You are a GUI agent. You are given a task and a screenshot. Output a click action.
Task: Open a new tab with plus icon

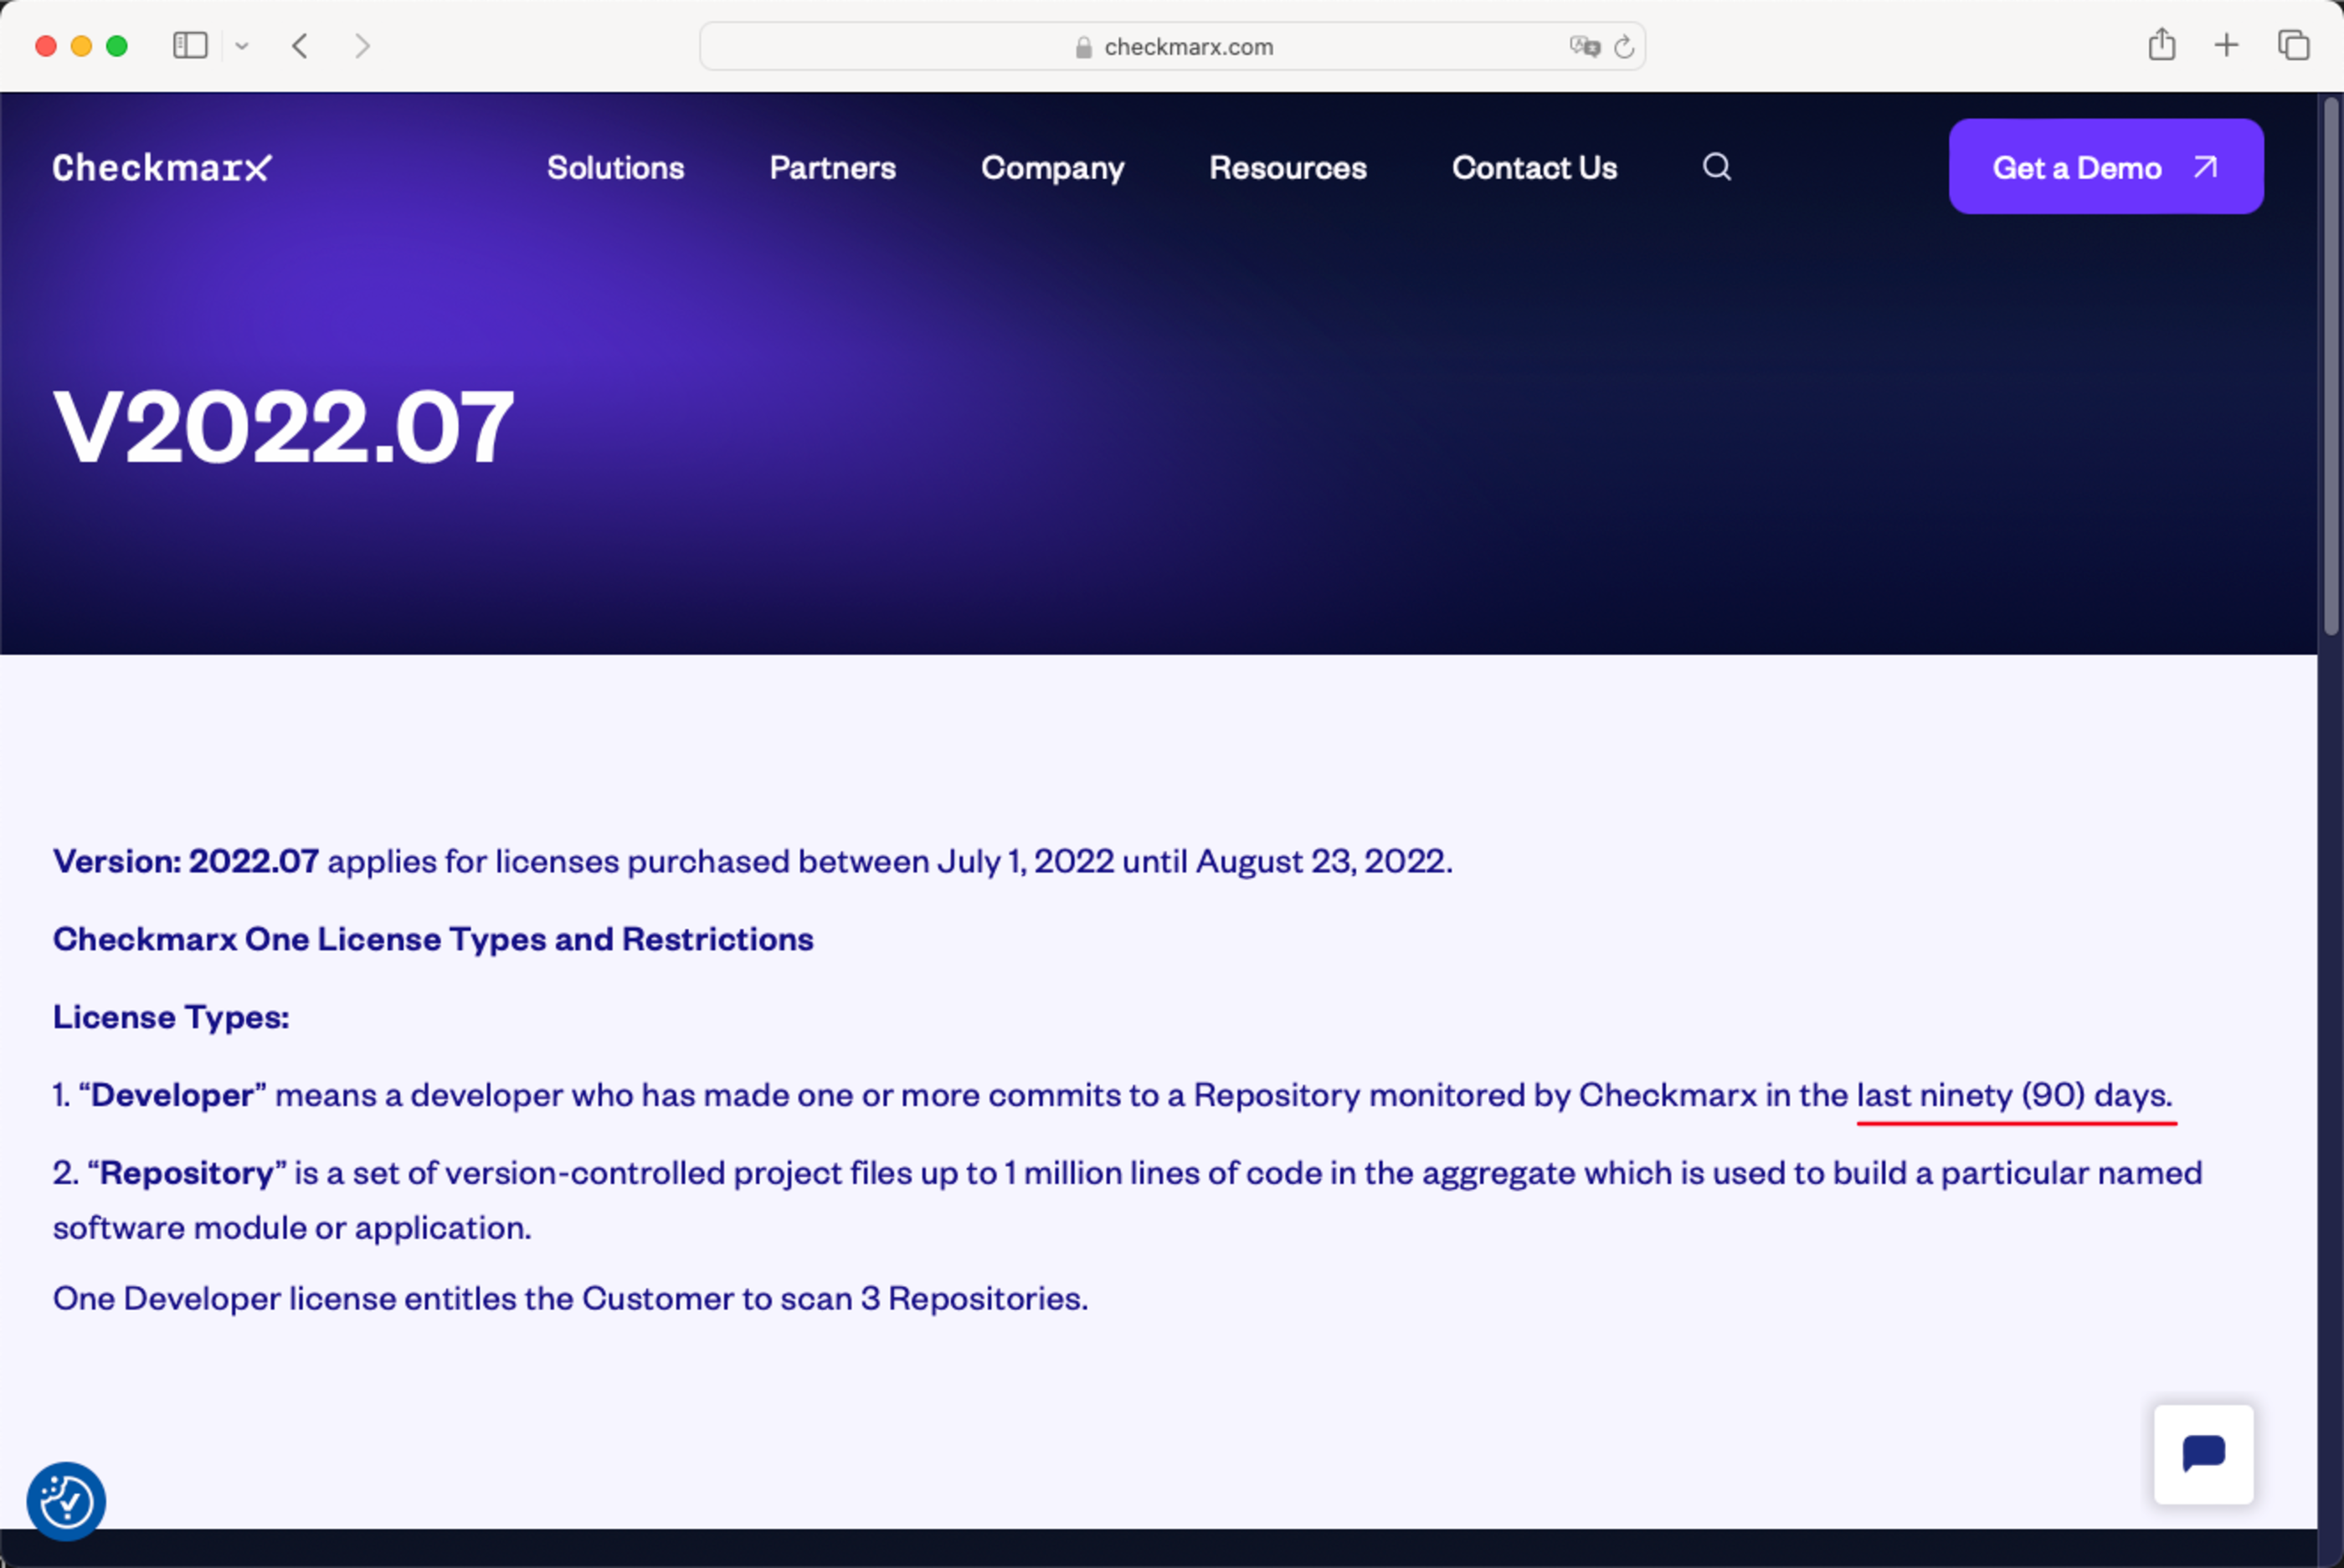click(x=2226, y=45)
